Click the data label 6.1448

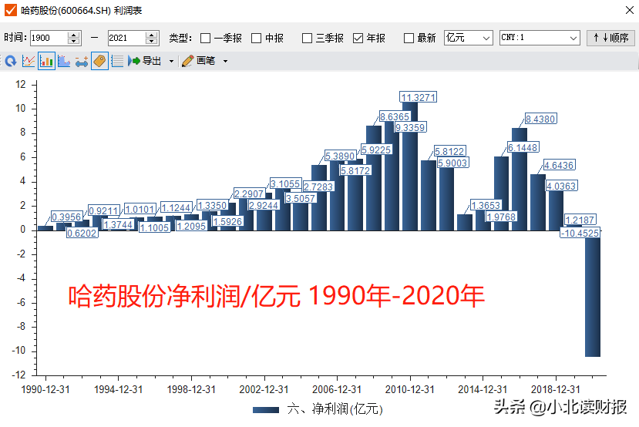[x=523, y=147]
